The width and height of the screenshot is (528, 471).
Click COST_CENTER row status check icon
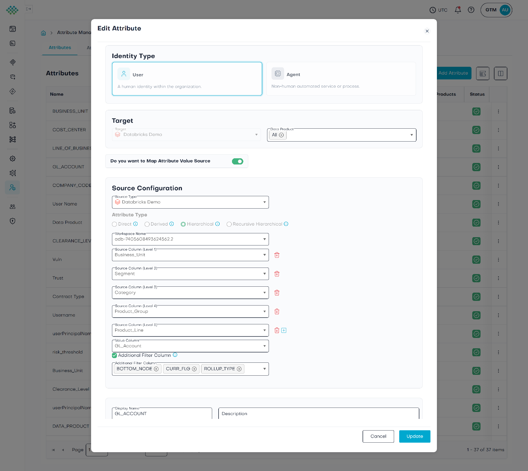476,130
